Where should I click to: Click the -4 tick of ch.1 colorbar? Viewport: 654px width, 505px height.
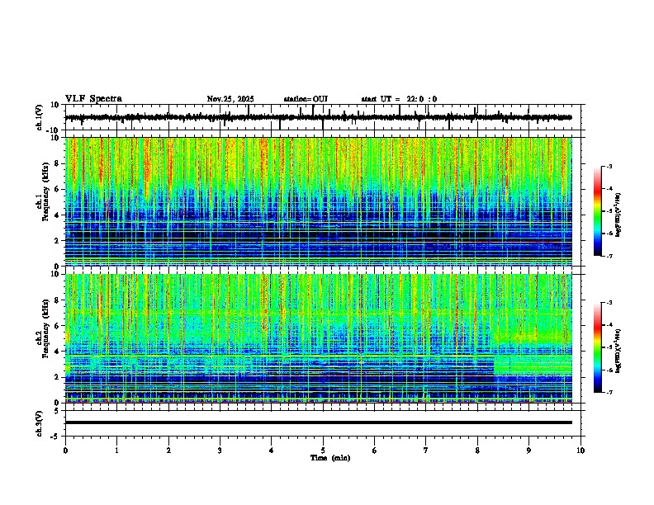609,189
